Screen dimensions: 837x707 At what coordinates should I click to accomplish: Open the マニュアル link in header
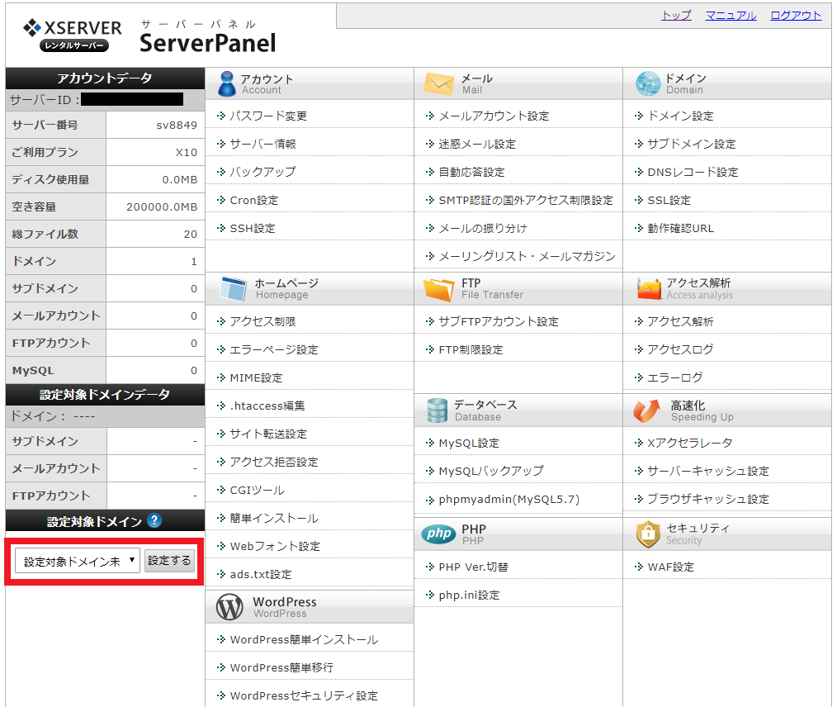coord(731,15)
